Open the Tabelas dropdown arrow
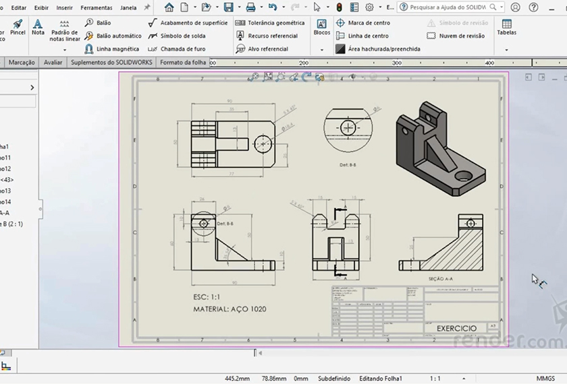Screen dimensions: 567x384 [x=507, y=50]
